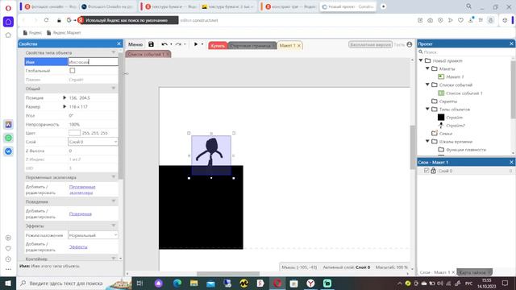Image resolution: width=516 pixels, height=290 pixels.
Task: Toggle the lock icon on Слой 0
Action: 434,171
